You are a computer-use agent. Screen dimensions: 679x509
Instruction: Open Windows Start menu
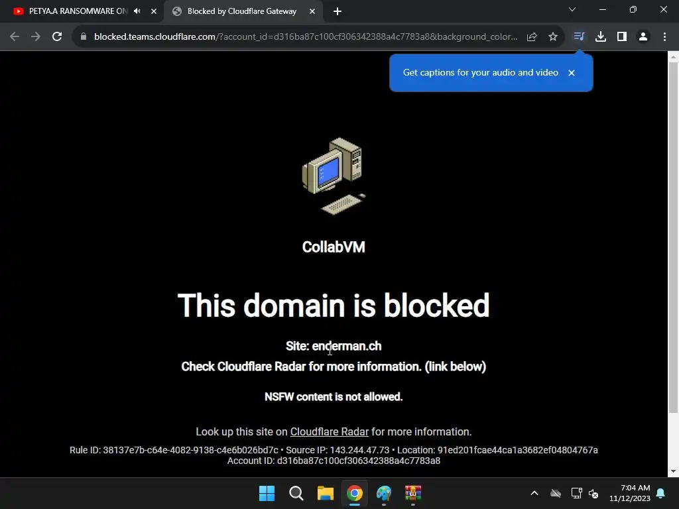[x=267, y=493]
